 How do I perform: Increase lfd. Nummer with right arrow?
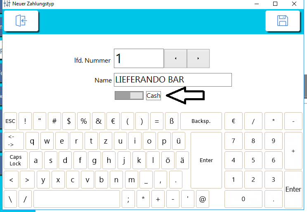pyautogui.click(x=198, y=59)
